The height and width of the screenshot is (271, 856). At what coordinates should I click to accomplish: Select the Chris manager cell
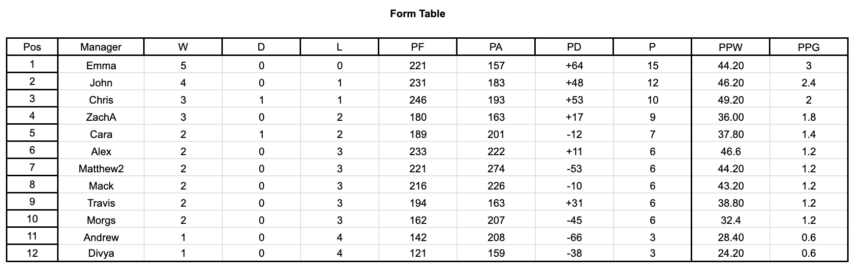click(101, 100)
